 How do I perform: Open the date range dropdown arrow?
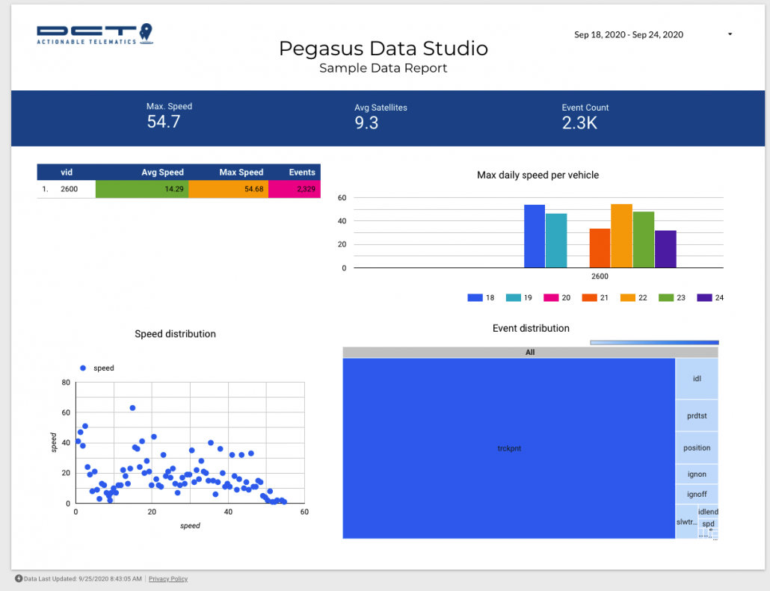[x=730, y=34]
